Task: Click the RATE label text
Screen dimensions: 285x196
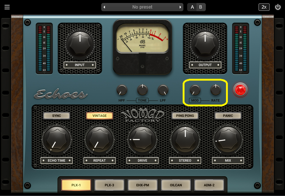Action: 216,100
